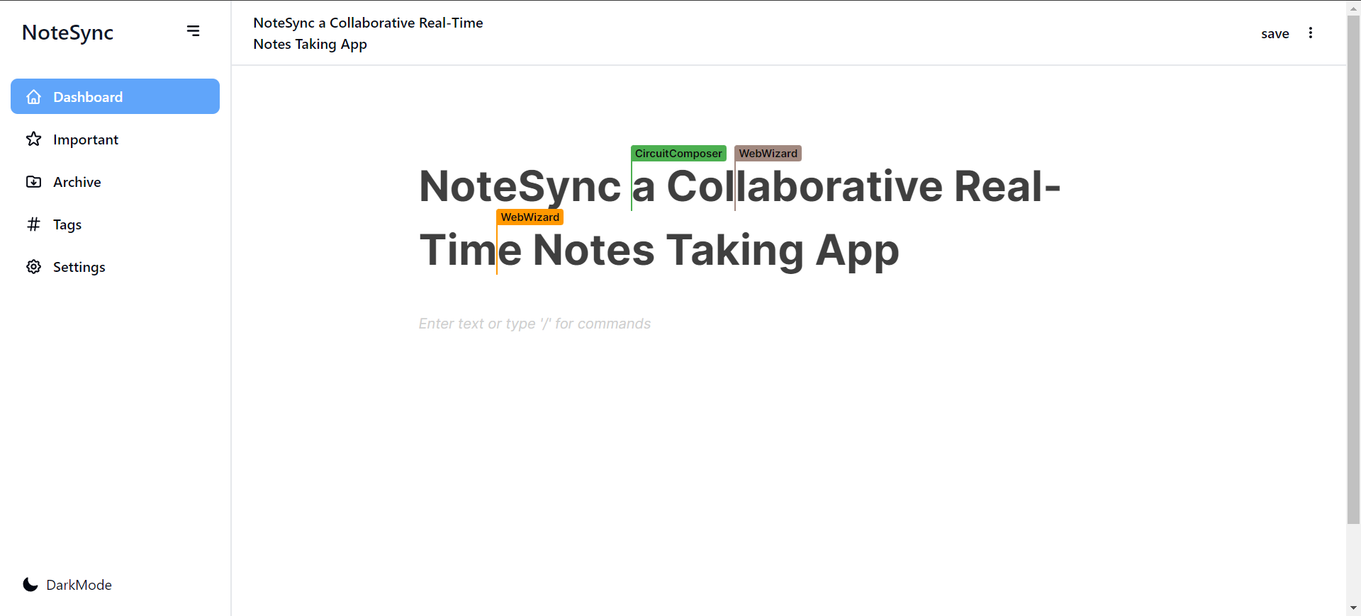Click the Important star icon
This screenshot has height=616, width=1361.
[33, 139]
